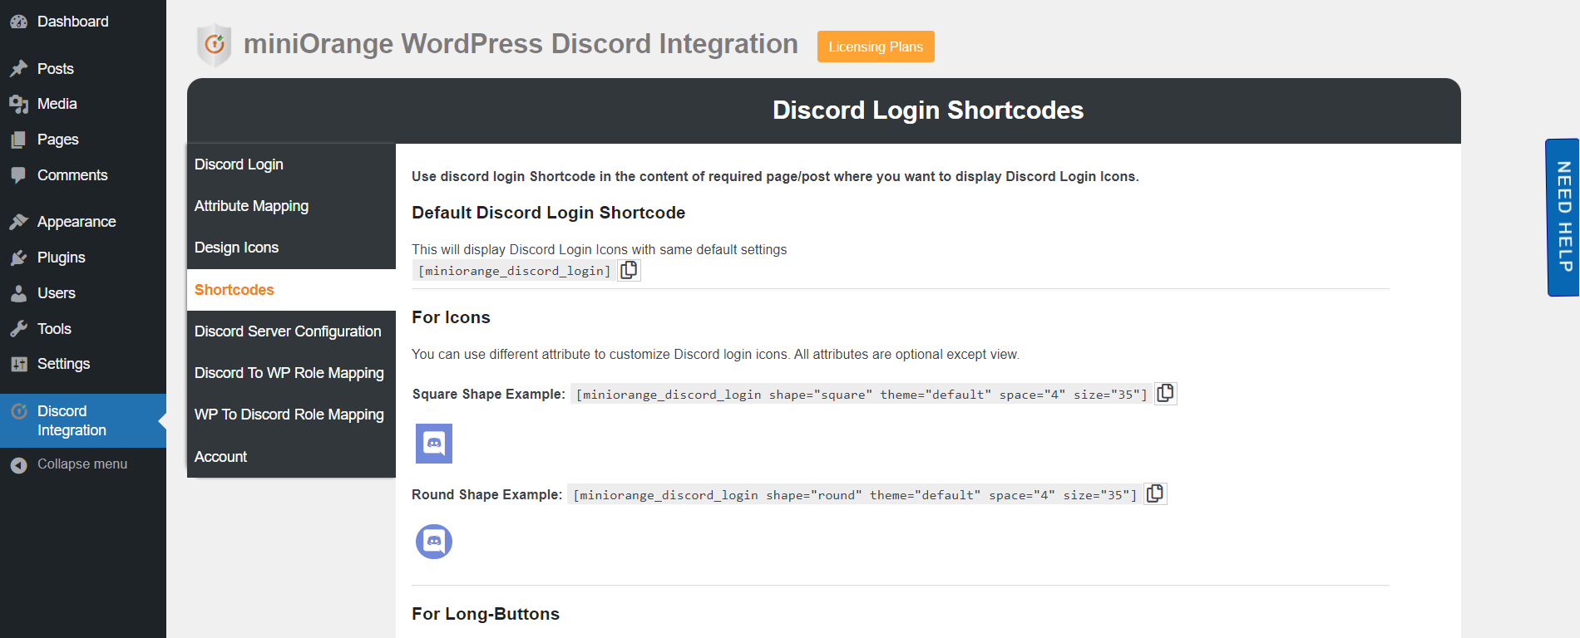The height and width of the screenshot is (638, 1580).
Task: Open the Appearance menu item
Action: [83, 222]
